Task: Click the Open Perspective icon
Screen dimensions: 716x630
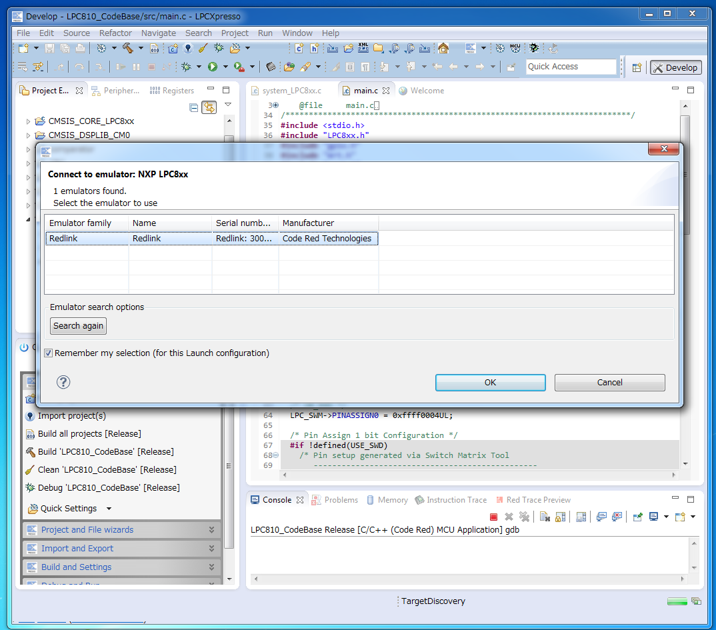Action: click(x=637, y=67)
